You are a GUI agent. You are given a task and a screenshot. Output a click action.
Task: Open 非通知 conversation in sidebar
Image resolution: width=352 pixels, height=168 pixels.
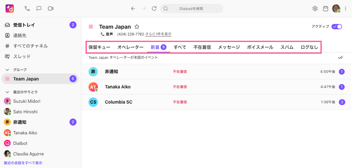pos(41,122)
